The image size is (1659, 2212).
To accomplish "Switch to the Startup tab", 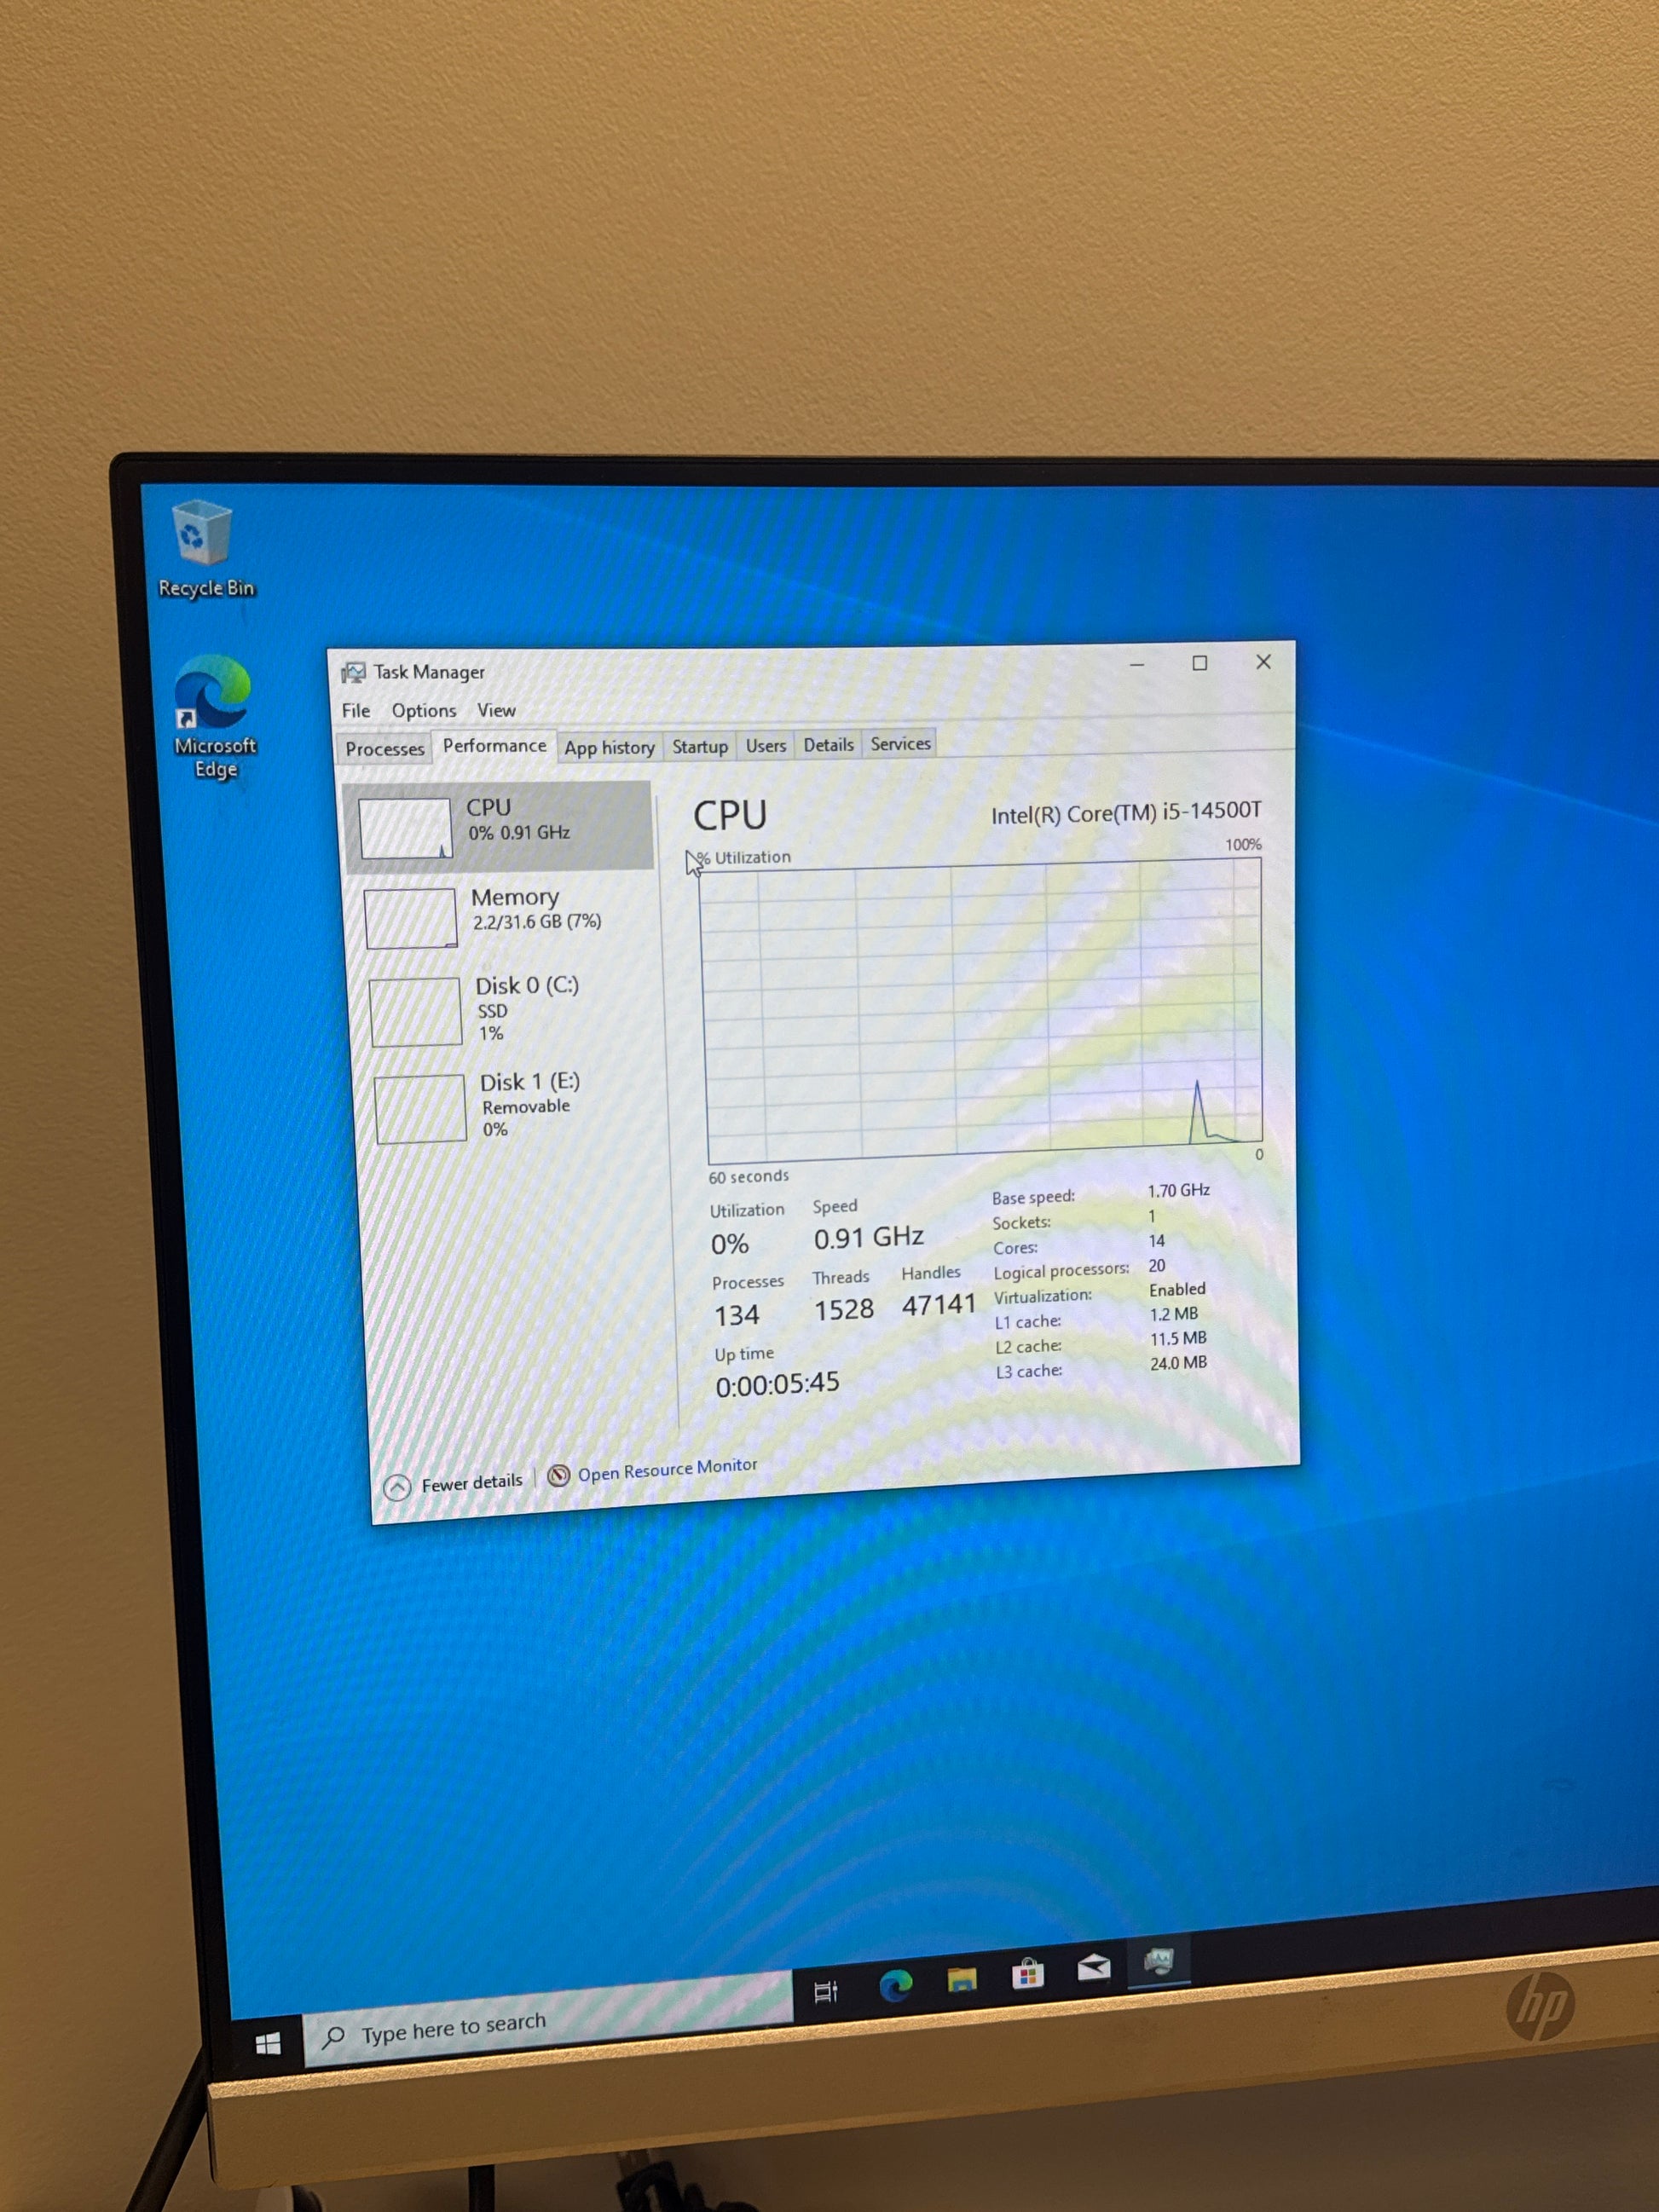I will coord(699,747).
